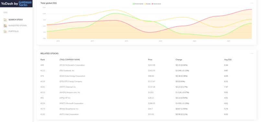Click the Search Stock sidebar icon
The height and width of the screenshot is (122, 261).
point(5,20)
